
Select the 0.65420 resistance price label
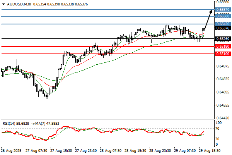tap(223, 24)
